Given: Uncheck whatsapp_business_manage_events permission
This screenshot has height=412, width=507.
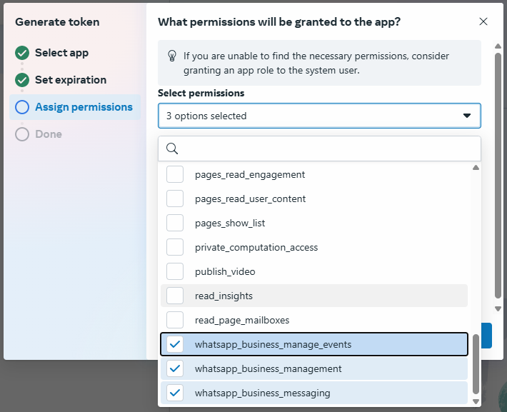Looking at the screenshot, I should (x=175, y=345).
